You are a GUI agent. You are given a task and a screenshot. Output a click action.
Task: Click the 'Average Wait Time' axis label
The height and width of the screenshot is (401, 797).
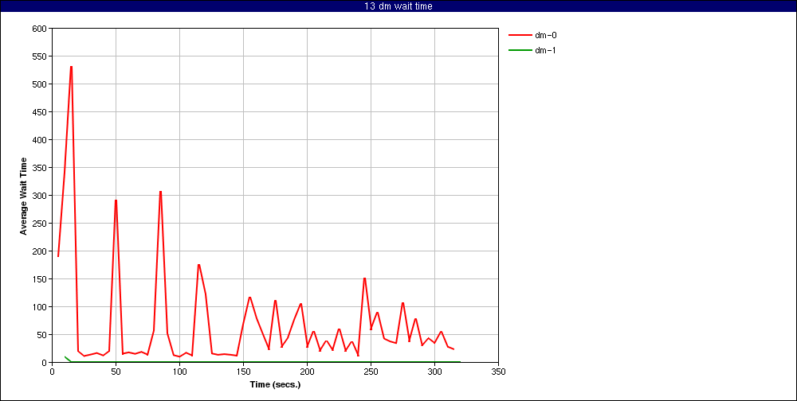point(23,196)
